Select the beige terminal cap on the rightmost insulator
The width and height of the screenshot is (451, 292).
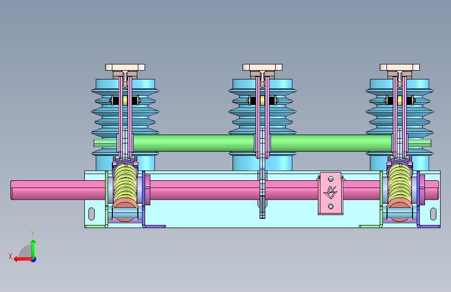click(400, 67)
